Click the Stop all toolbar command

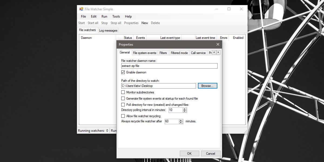(116, 23)
